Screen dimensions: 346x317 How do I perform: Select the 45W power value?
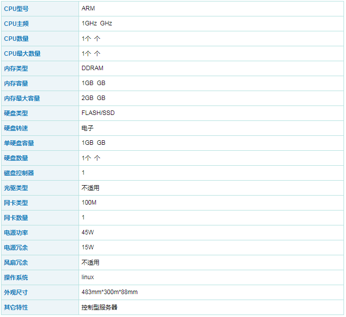(x=87, y=232)
